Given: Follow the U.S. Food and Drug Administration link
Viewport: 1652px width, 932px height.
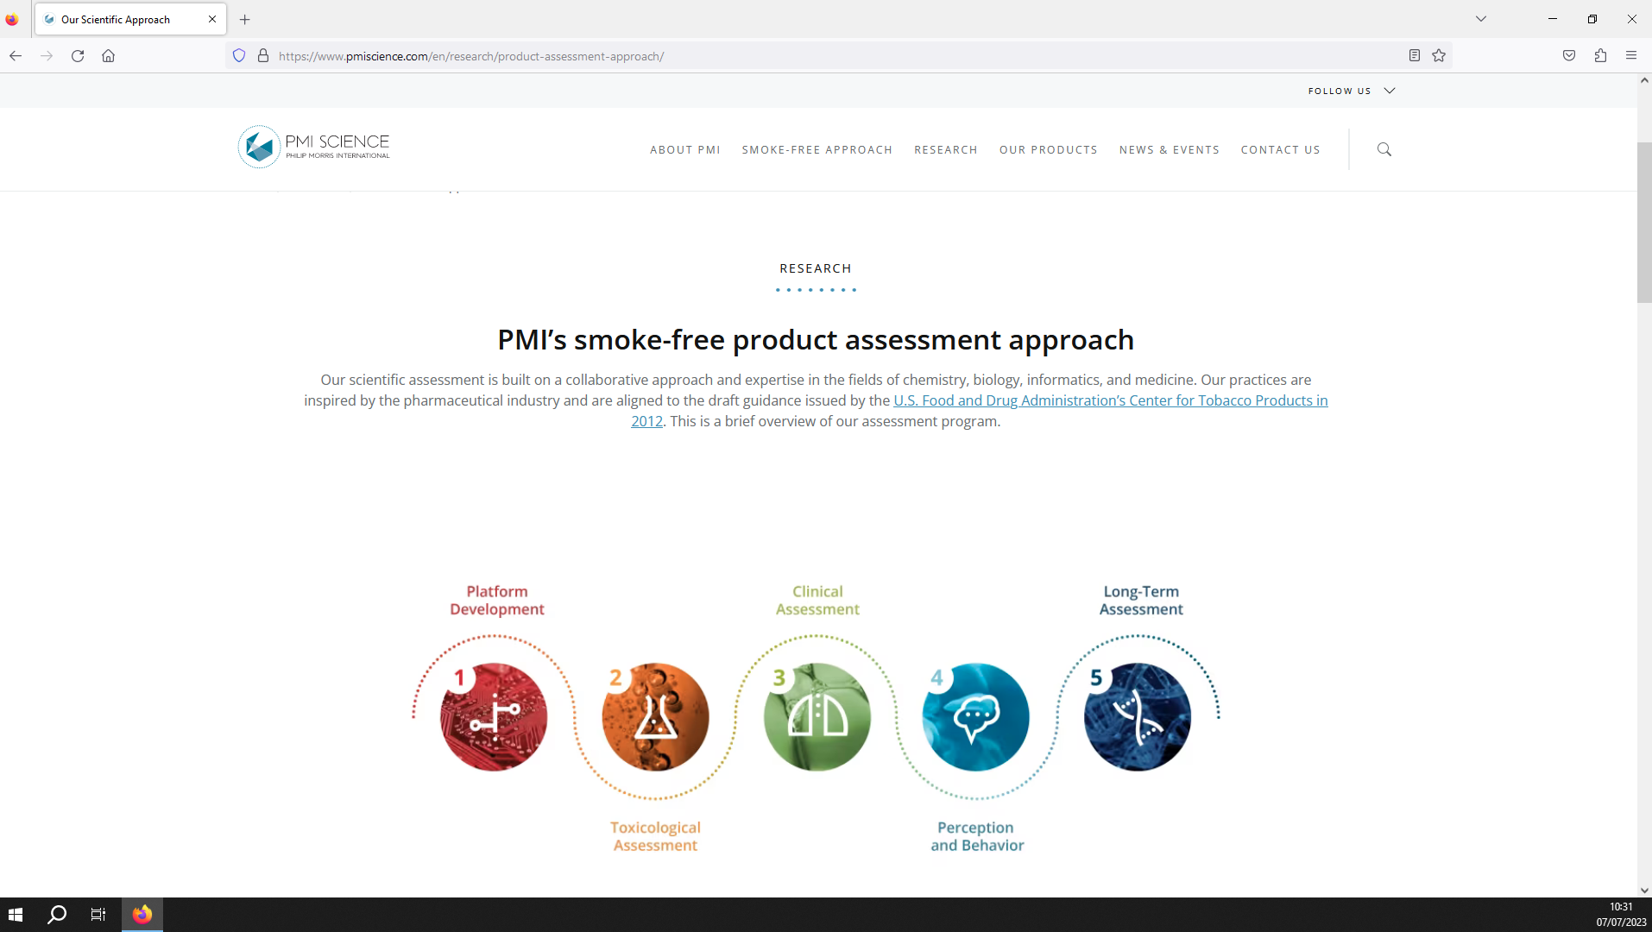Looking at the screenshot, I should (x=1110, y=400).
